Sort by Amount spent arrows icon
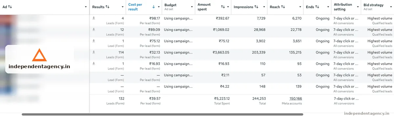The width and height of the screenshot is (394, 118). pyautogui.click(x=223, y=7)
